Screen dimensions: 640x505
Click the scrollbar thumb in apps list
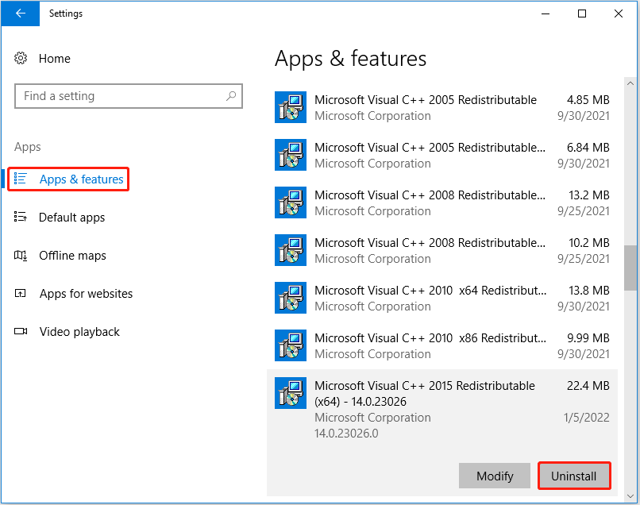[630, 268]
